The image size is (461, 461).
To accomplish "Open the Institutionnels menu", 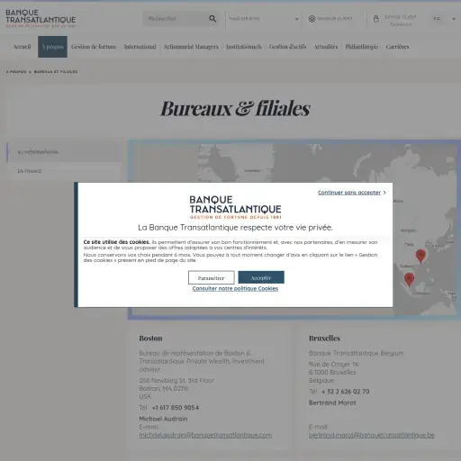I will pyautogui.click(x=244, y=47).
